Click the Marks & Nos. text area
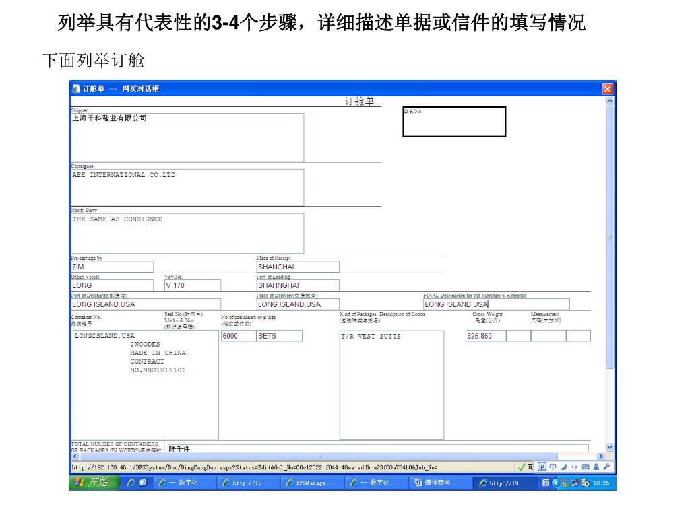Screen dimensions: 690x517 pos(146,384)
